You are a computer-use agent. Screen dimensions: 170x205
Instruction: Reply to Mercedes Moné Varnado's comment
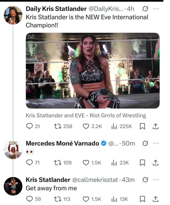click(29, 163)
